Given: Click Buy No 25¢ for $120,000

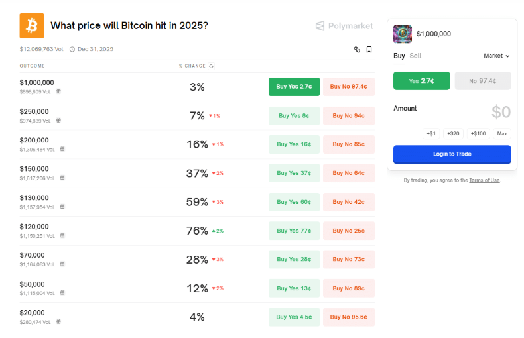Looking at the screenshot, I should (348, 231).
